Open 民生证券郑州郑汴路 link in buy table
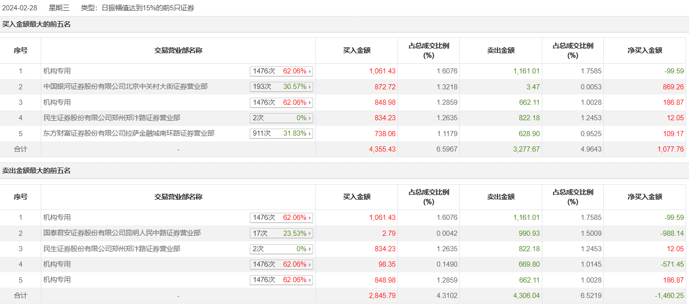689x305 pixels. pyautogui.click(x=112, y=118)
